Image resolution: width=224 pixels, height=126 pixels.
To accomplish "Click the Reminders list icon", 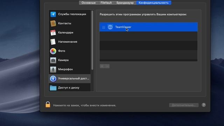I will (53, 42).
